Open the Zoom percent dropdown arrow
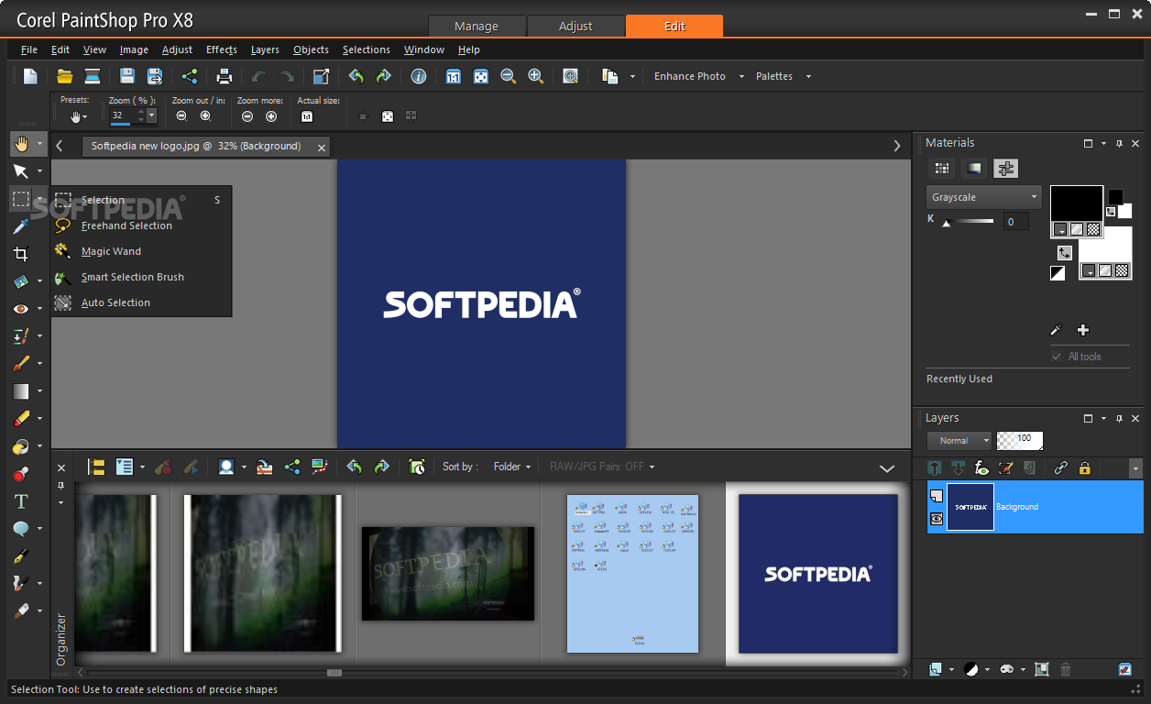The width and height of the screenshot is (1151, 704). (x=152, y=115)
